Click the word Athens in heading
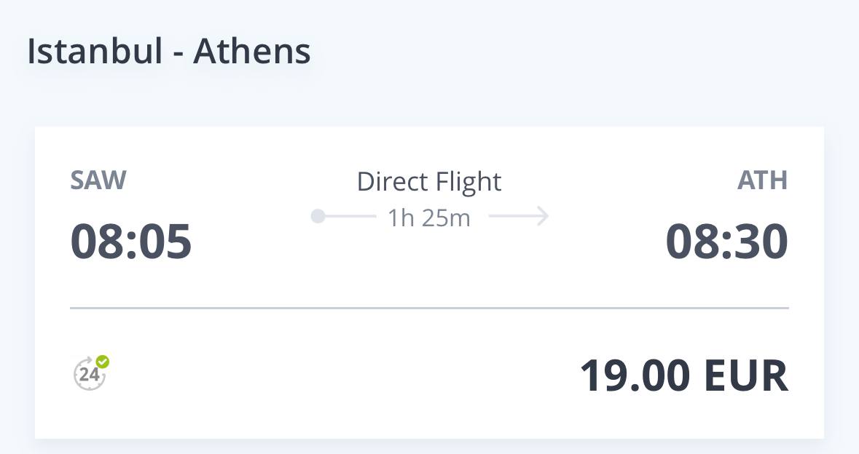The height and width of the screenshot is (454, 859). 252,52
